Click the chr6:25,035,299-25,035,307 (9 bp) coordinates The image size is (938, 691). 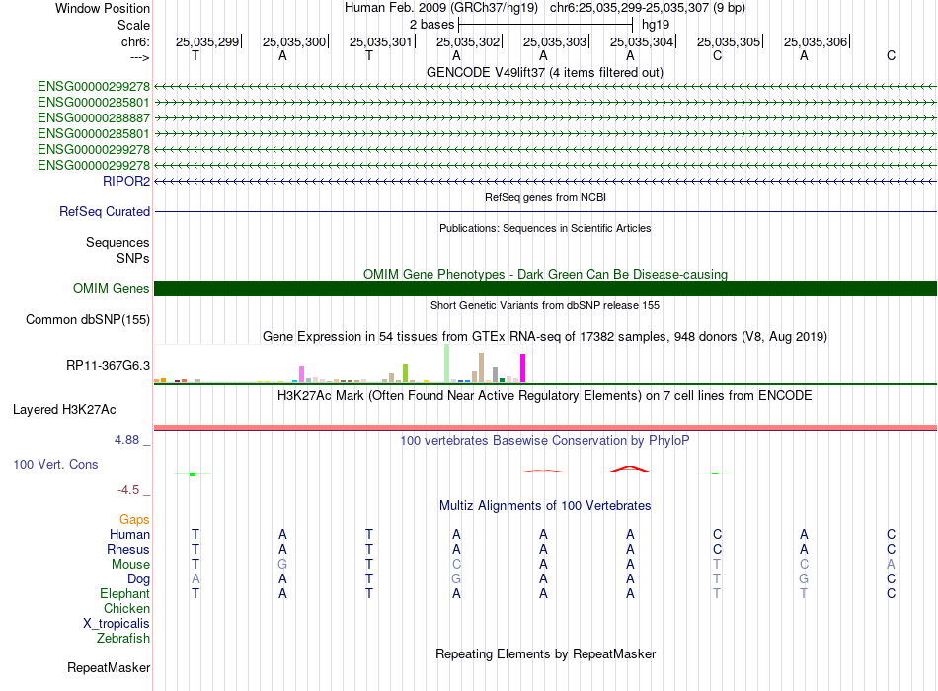pyautogui.click(x=648, y=8)
